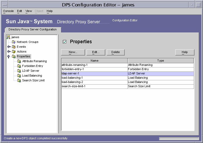Screen dimensions: 203x143
Task: Select Directory Proxy Server Configuration tab
Action: pyautogui.click(x=33, y=30)
